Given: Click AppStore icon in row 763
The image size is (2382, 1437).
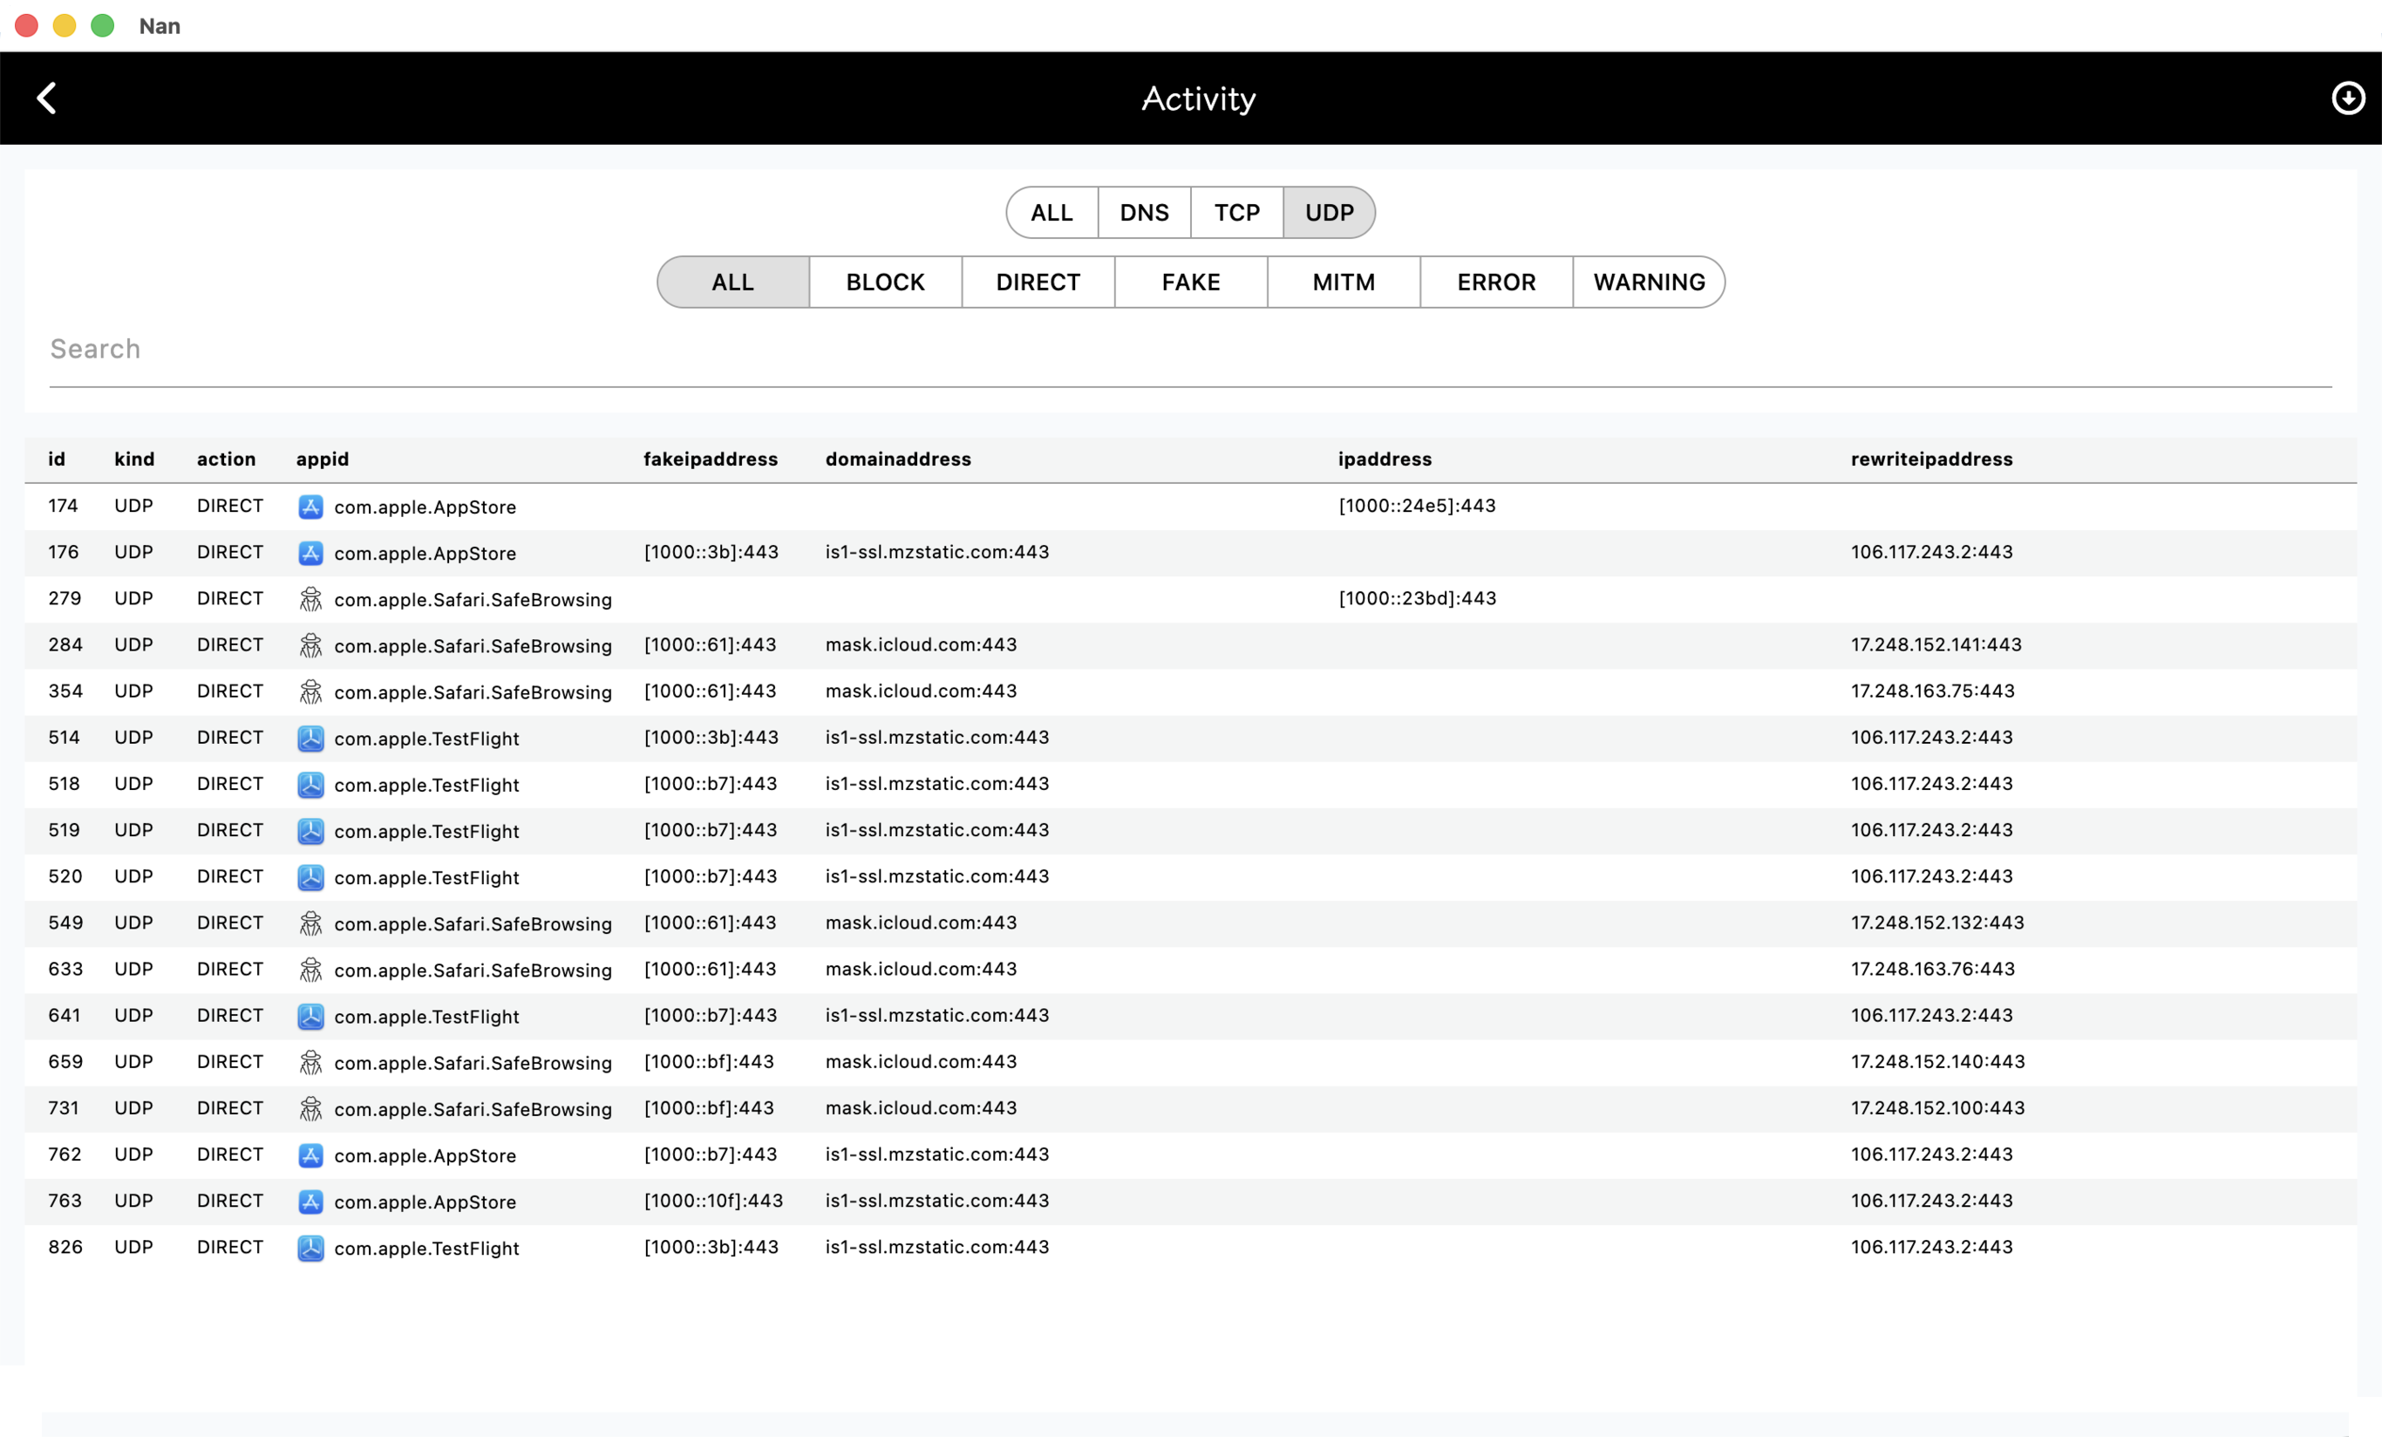Looking at the screenshot, I should 310,1201.
